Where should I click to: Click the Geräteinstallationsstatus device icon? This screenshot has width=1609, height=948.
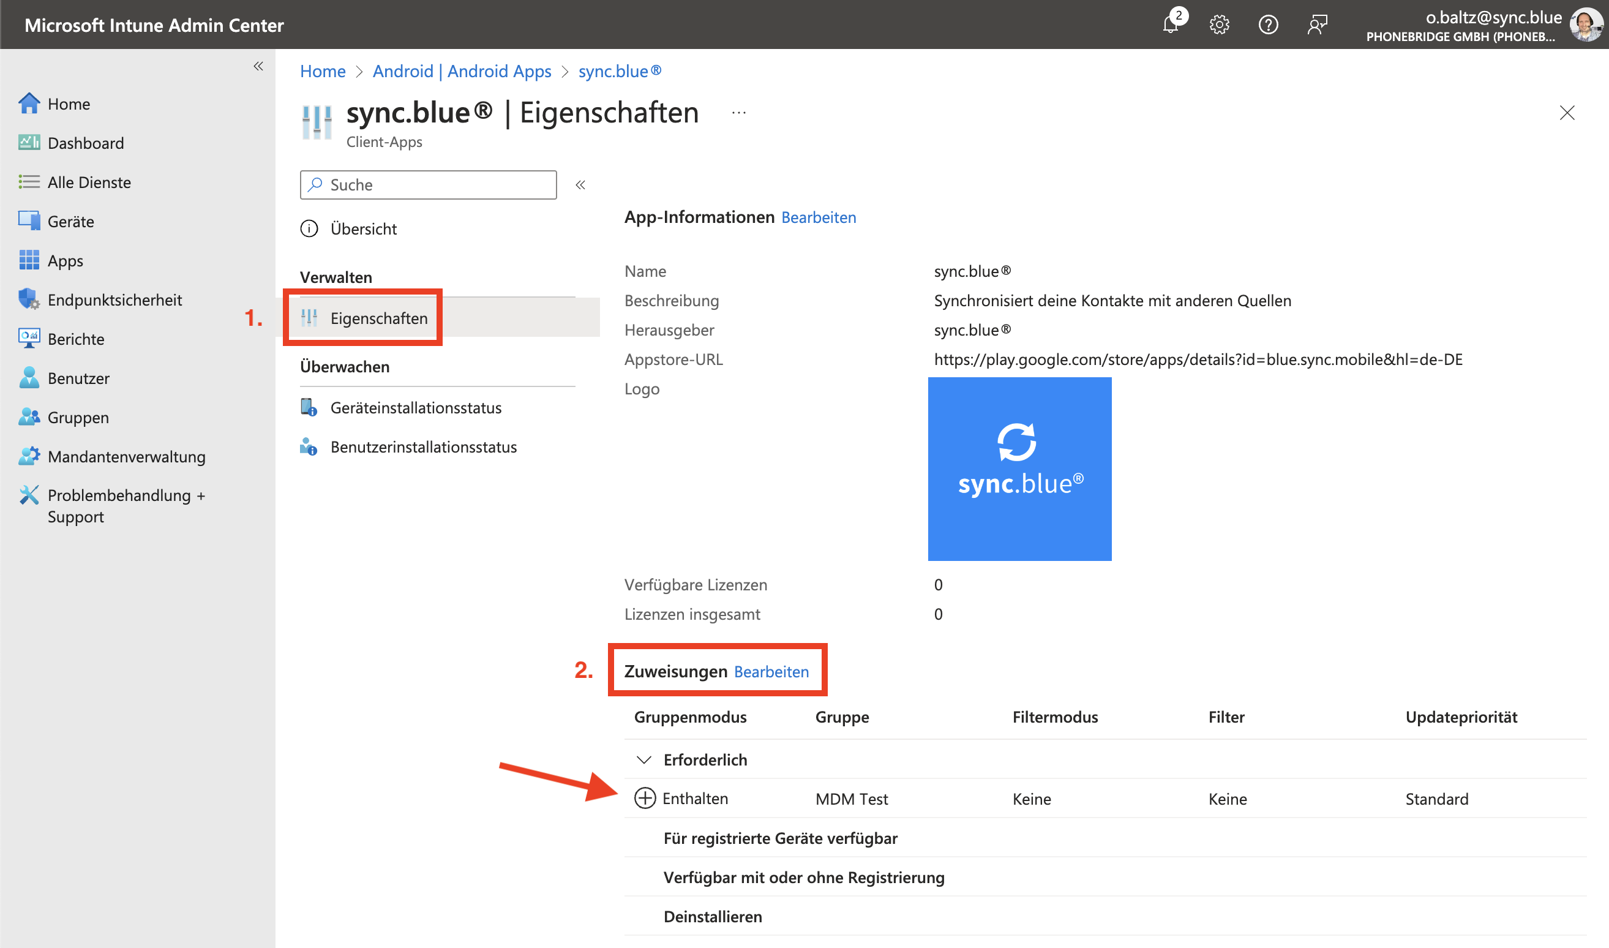pos(309,407)
